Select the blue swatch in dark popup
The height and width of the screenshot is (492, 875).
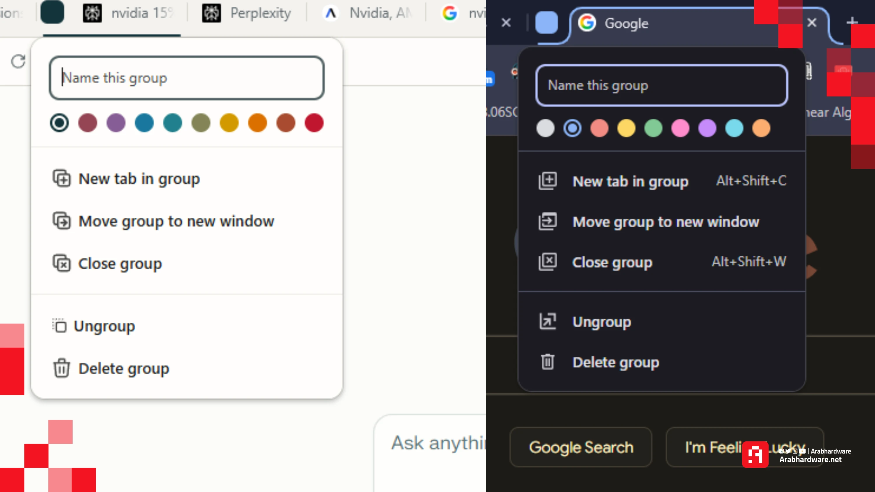pos(572,128)
